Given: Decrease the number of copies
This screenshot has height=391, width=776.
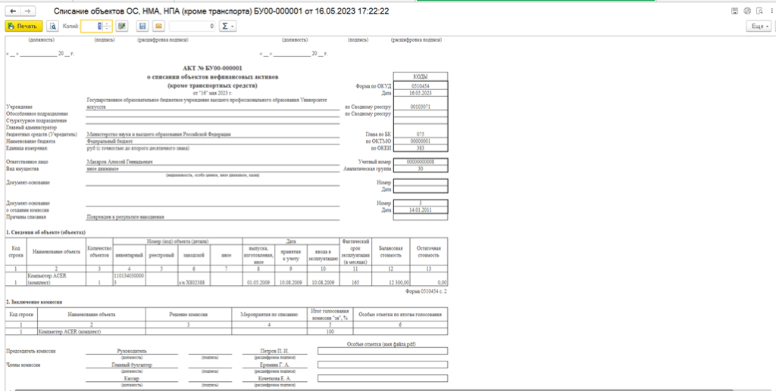Looking at the screenshot, I should click(108, 29).
